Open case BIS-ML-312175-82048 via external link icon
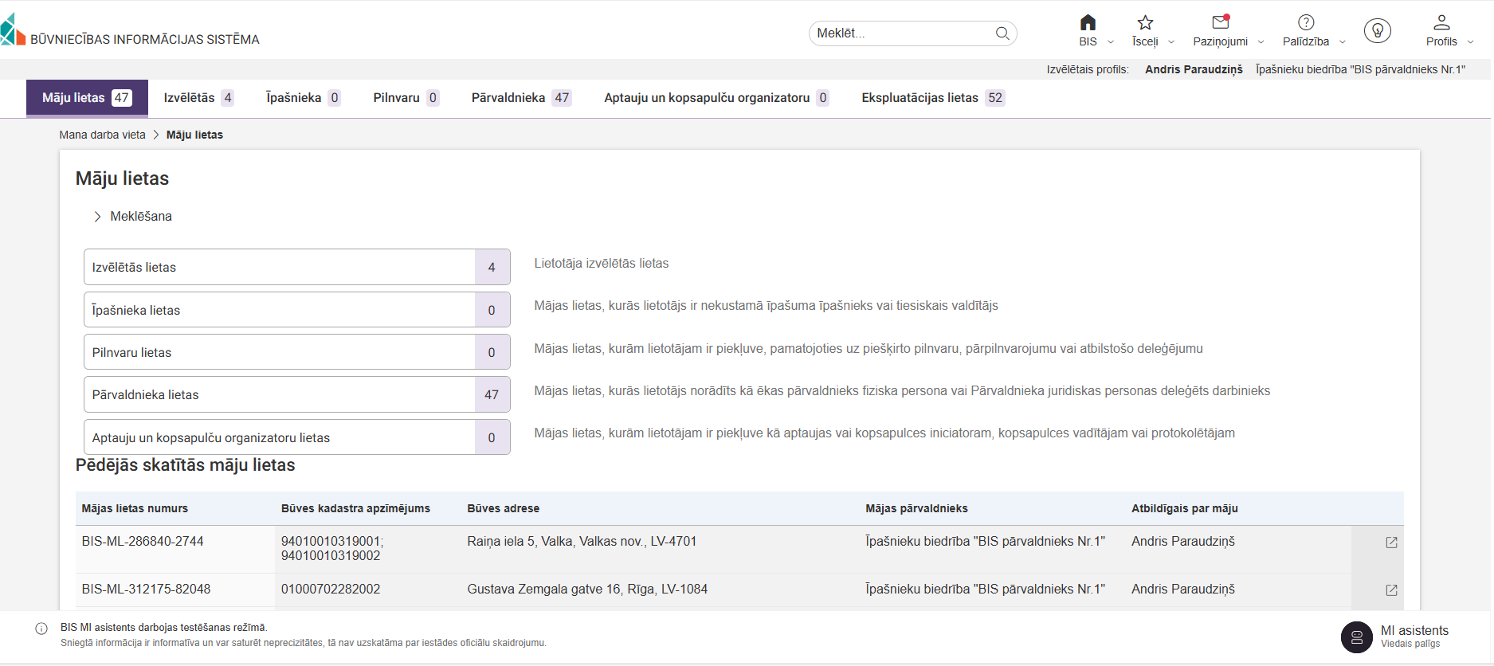 click(x=1391, y=590)
